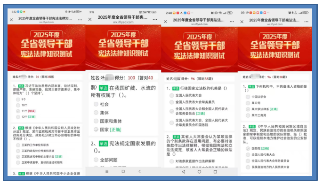Select the 11个 option marked 错误
Image resolution: width=323 pixels, height=183 pixels.
[x=26, y=111]
